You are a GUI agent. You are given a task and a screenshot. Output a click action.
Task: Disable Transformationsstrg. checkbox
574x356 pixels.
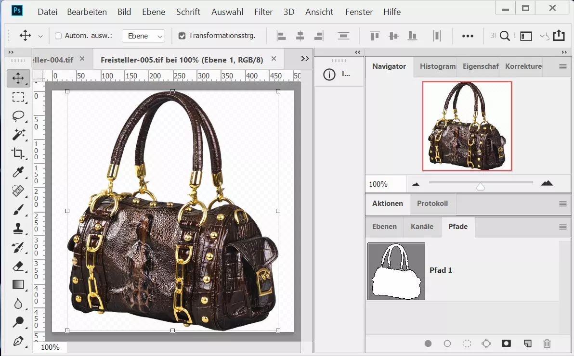point(182,35)
